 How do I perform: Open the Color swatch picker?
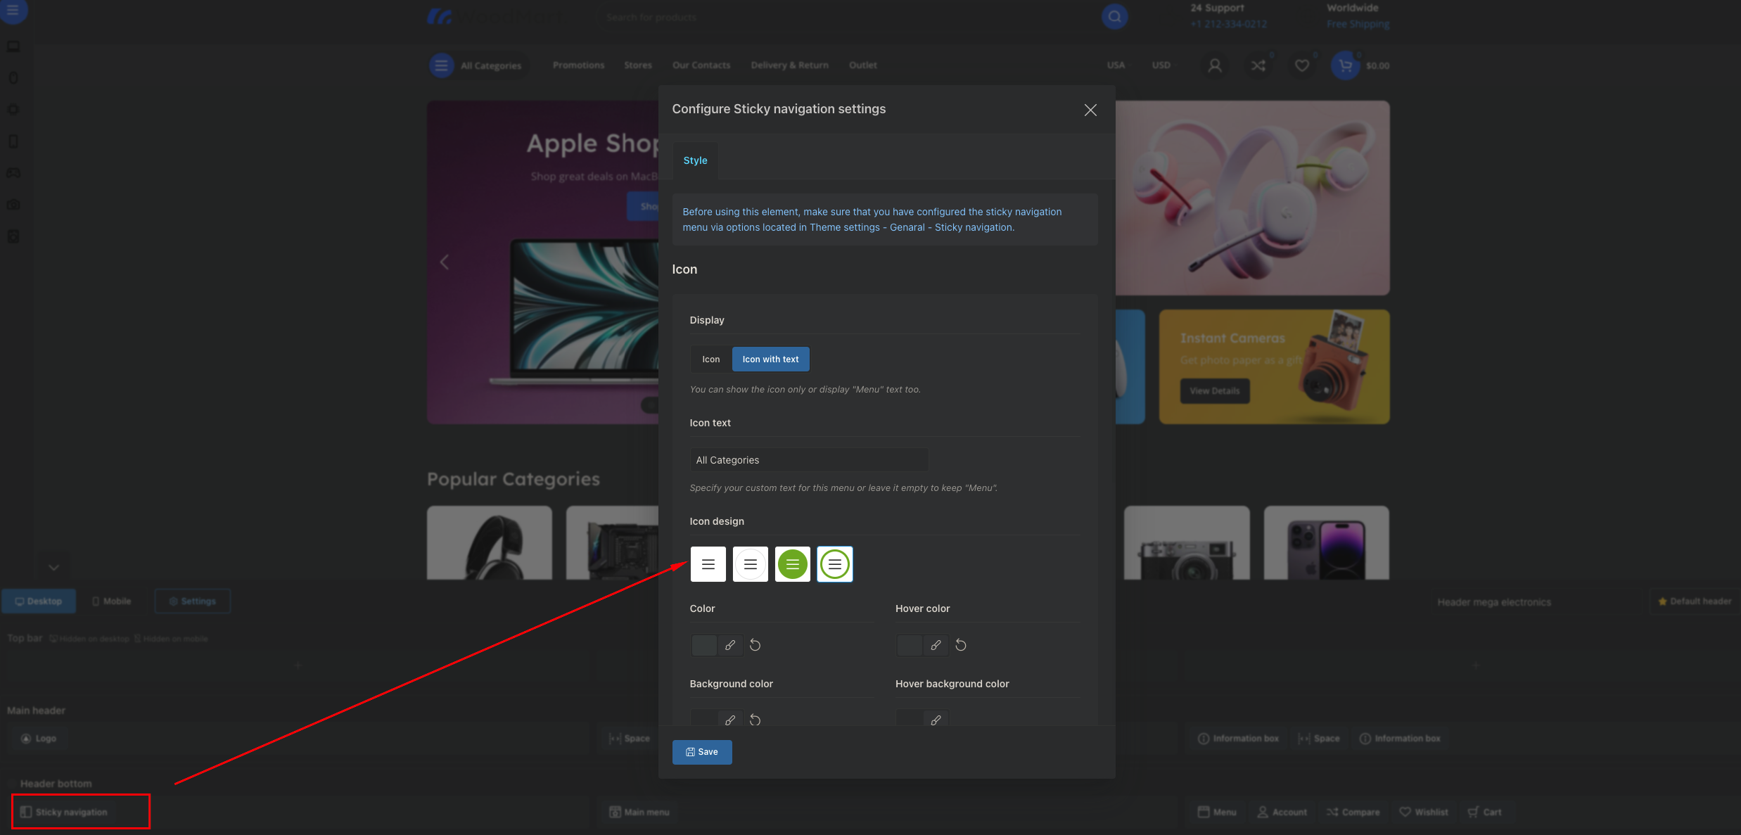point(703,645)
